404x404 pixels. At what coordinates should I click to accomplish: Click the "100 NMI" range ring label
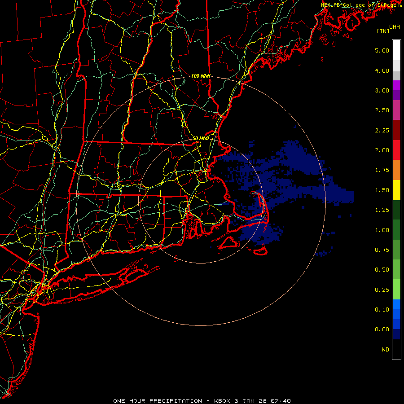click(x=201, y=76)
